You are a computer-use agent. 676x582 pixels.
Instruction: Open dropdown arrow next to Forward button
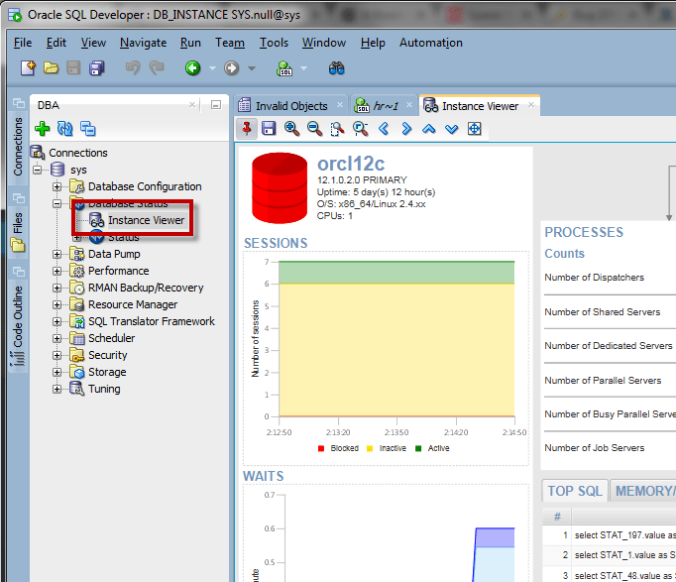click(252, 68)
